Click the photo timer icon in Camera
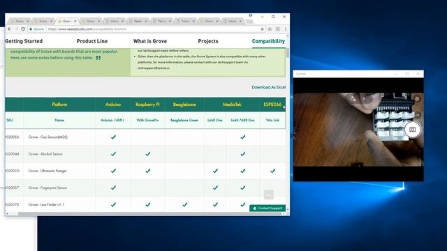The height and width of the screenshot is (251, 447). pyautogui.click(x=353, y=99)
